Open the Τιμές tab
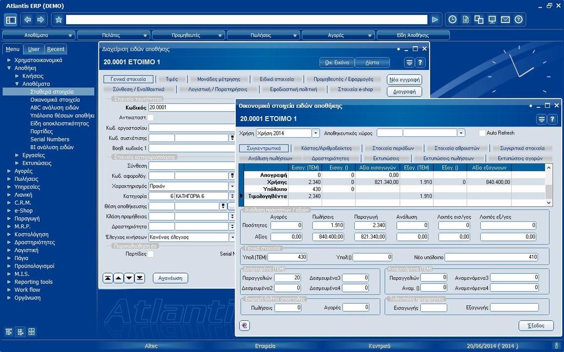564x352 pixels. (x=172, y=79)
